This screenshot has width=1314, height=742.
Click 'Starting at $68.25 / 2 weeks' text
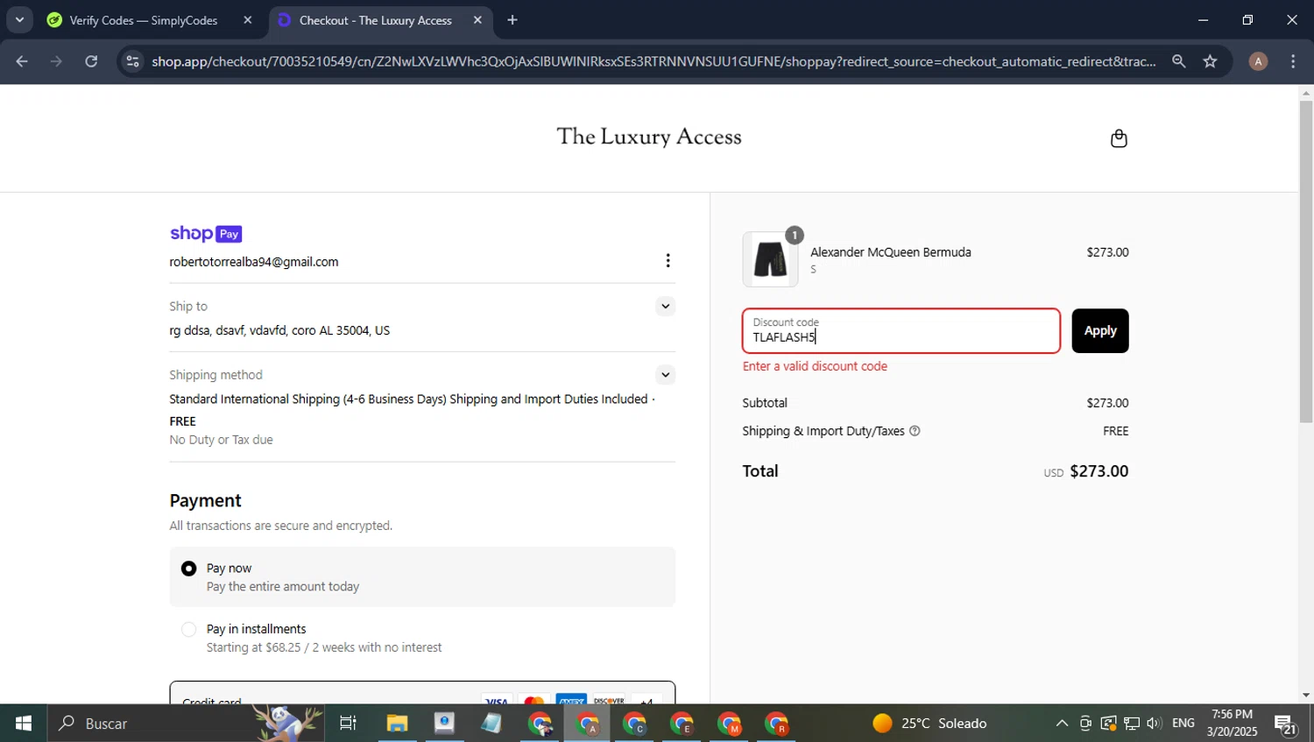[x=324, y=647]
